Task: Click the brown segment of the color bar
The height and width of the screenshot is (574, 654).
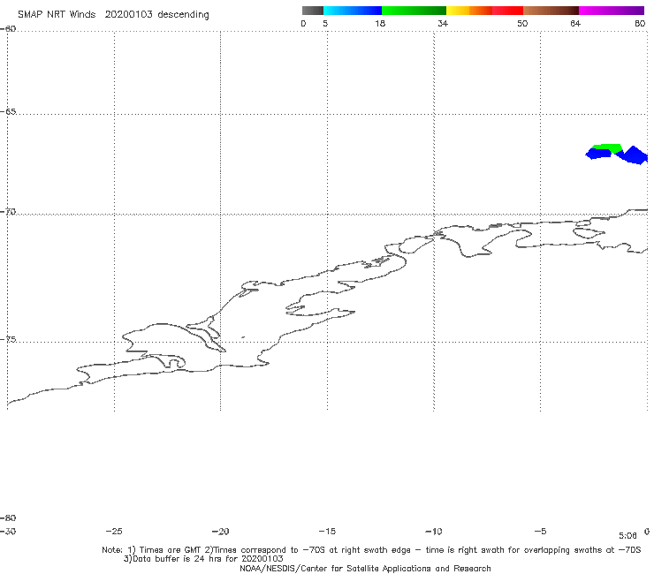Action: [x=551, y=11]
